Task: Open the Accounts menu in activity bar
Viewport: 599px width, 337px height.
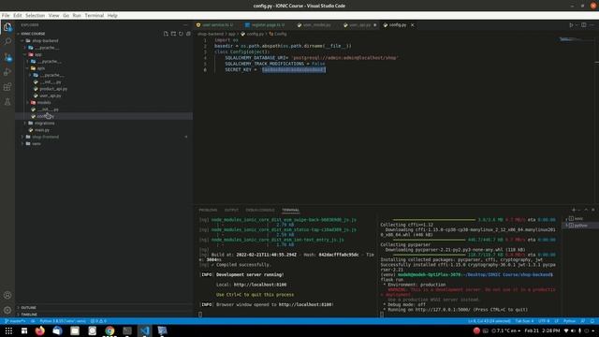Action: click(x=7, y=295)
